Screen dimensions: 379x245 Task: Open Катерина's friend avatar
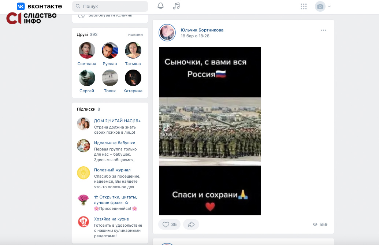[x=133, y=78]
